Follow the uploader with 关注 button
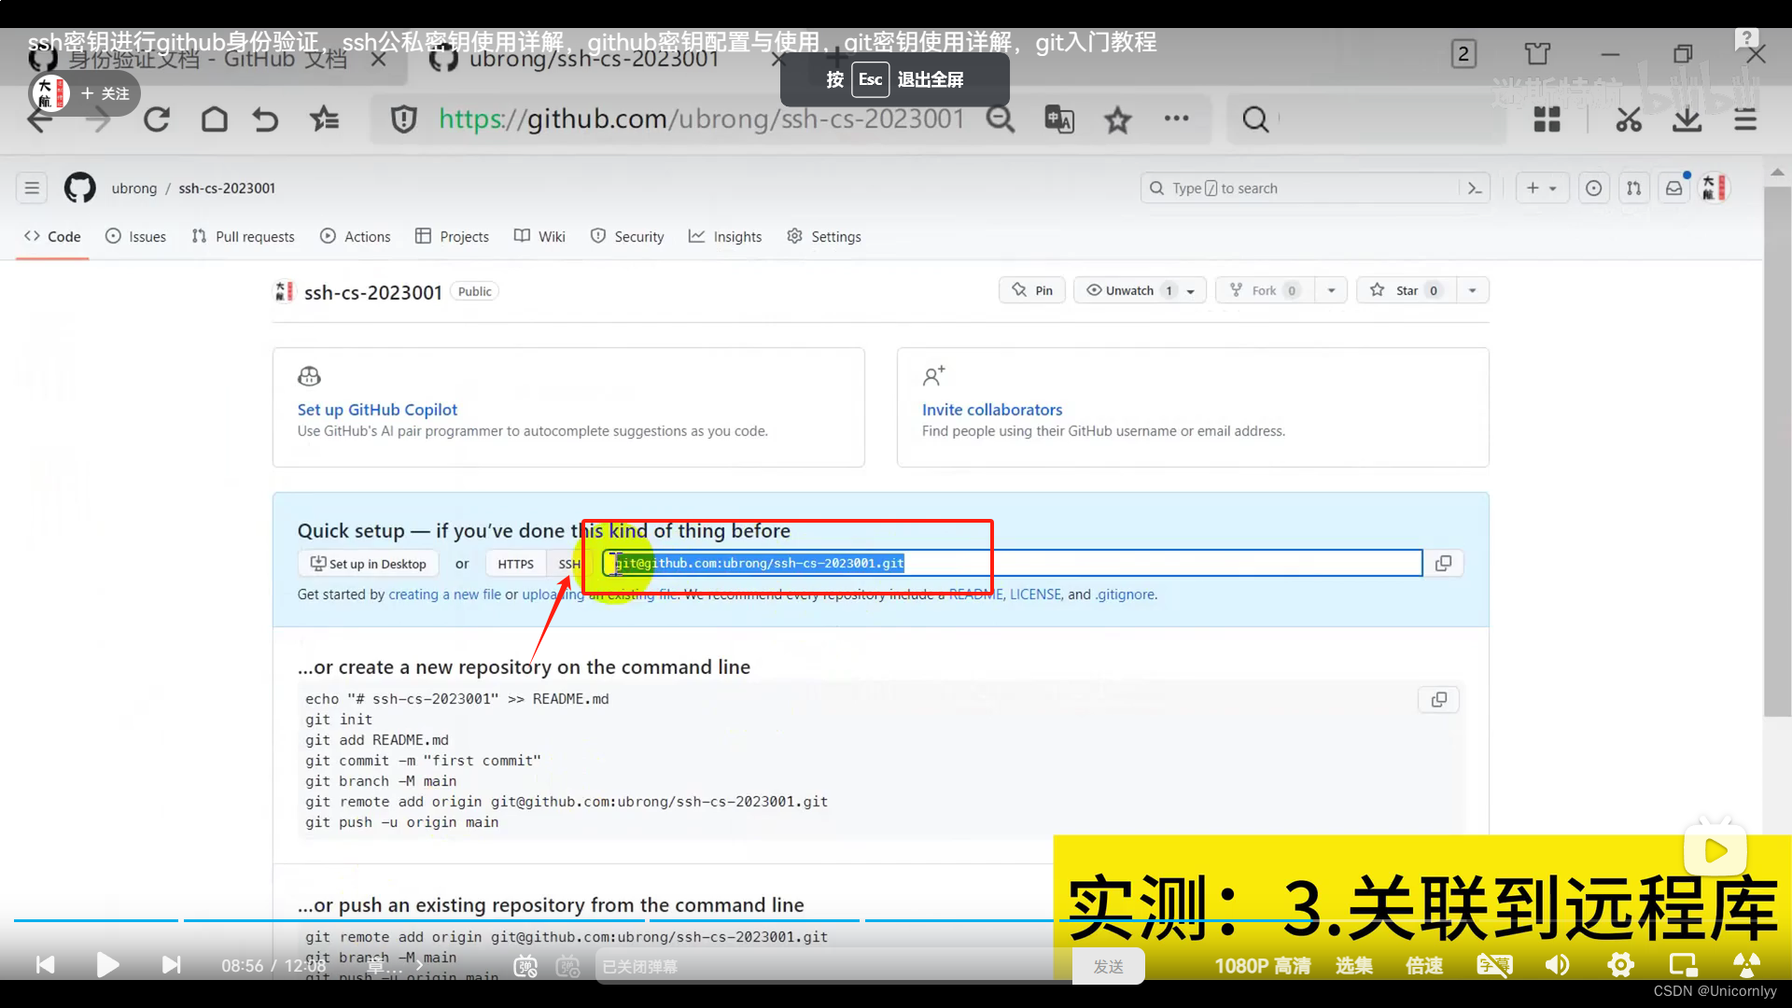 tap(105, 93)
